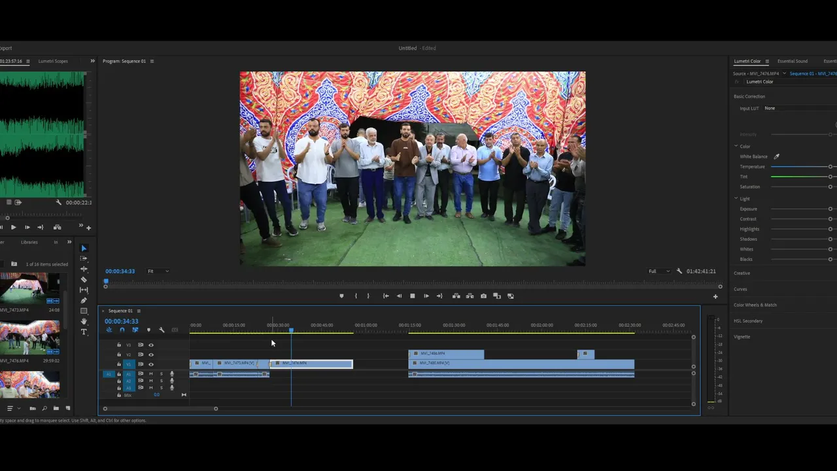Viewport: 837px width, 471px height.
Task: Expand the HSL Secondary section
Action: point(748,321)
